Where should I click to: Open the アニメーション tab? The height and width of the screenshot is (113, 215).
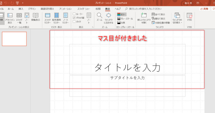[66, 9]
